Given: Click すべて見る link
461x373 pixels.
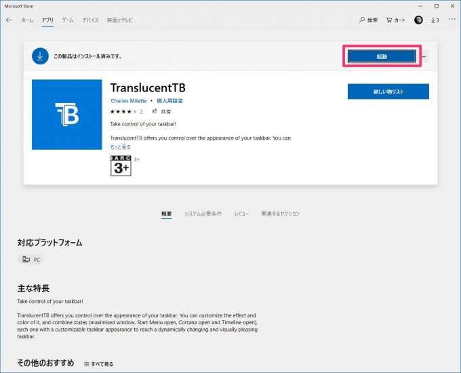Looking at the screenshot, I should (99, 364).
